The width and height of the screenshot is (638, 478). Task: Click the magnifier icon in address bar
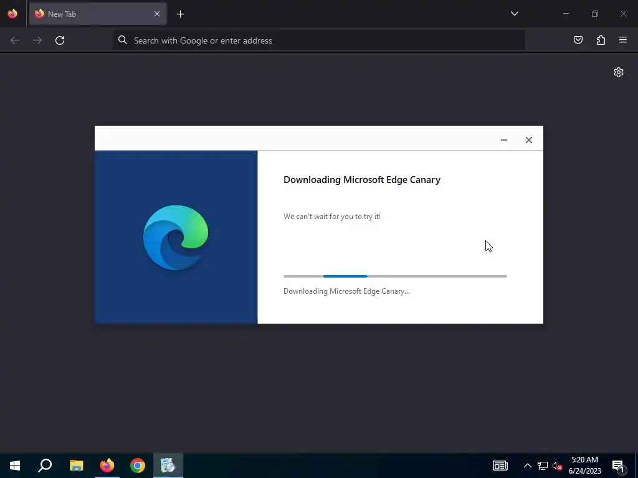point(123,40)
